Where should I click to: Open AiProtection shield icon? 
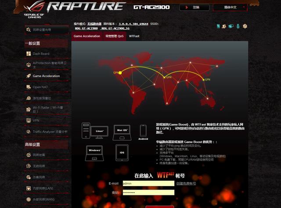[x=29, y=65]
